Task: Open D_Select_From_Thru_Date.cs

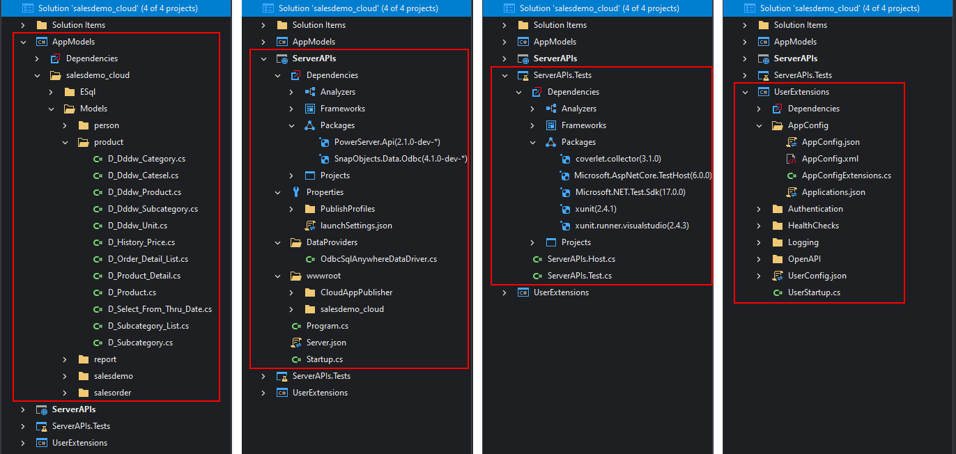Action: click(x=160, y=309)
